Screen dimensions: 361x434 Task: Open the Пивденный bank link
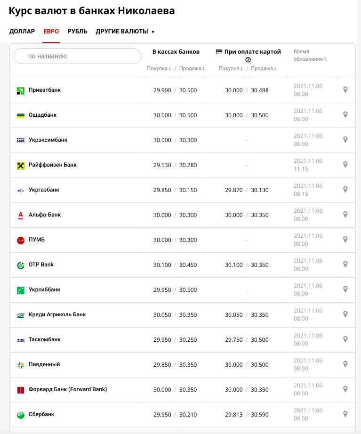(44, 364)
